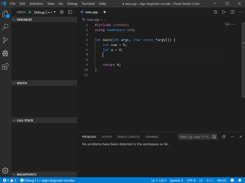
Task: Open the Extensions view
Action: pos(5,66)
